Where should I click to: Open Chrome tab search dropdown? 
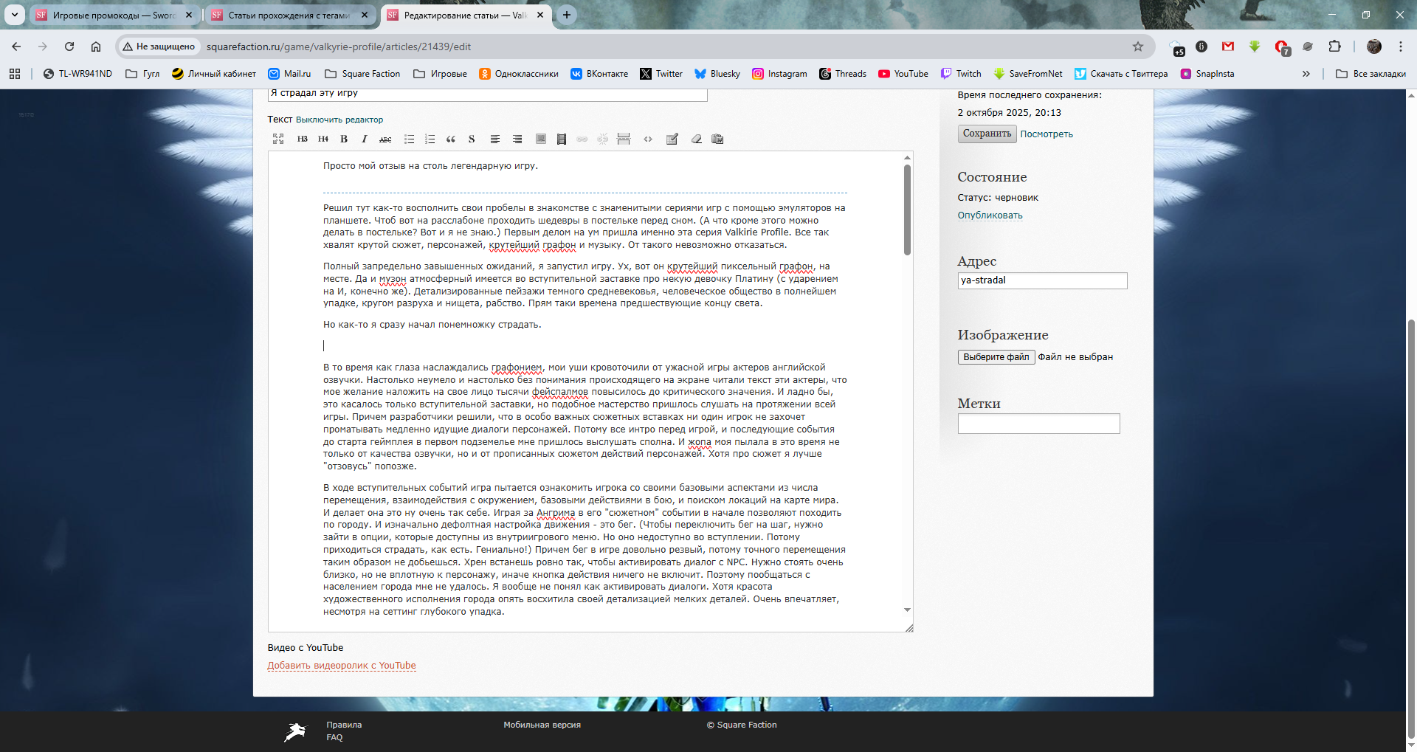tap(15, 15)
